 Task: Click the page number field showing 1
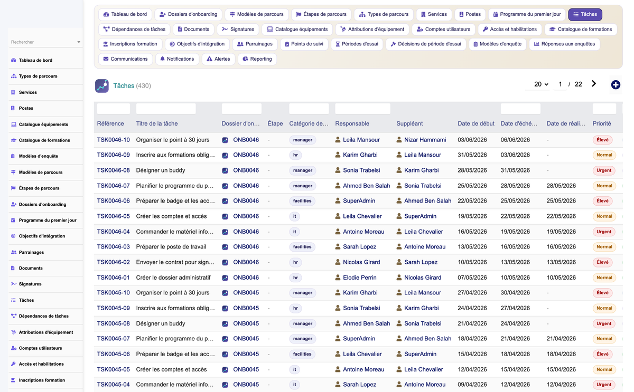pyautogui.click(x=560, y=84)
